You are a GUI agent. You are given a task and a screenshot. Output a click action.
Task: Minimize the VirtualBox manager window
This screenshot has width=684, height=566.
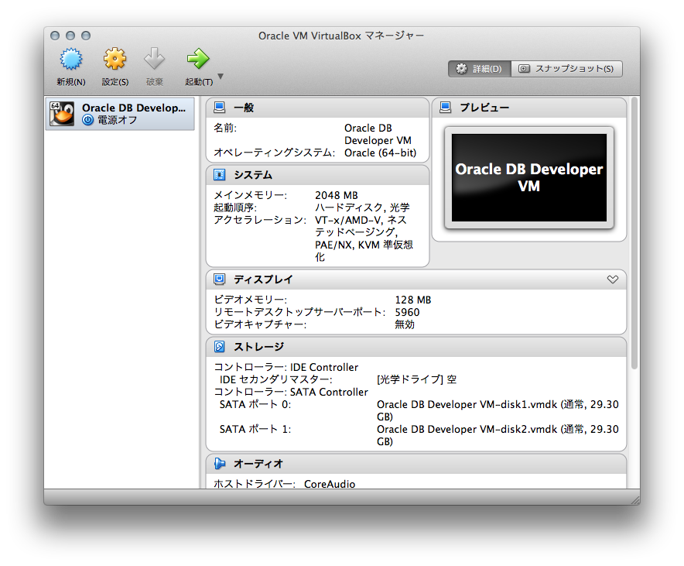tap(70, 36)
